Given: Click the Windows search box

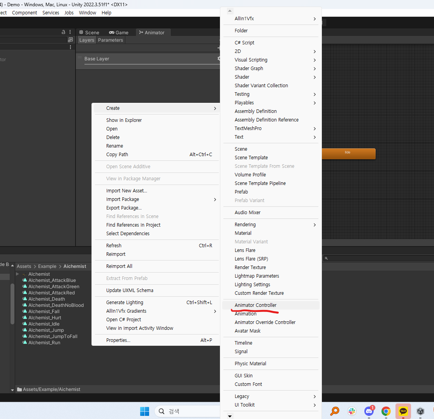Looking at the screenshot, I should [188, 411].
